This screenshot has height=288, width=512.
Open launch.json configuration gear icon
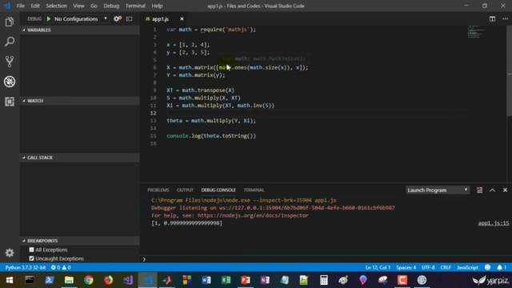coord(118,18)
